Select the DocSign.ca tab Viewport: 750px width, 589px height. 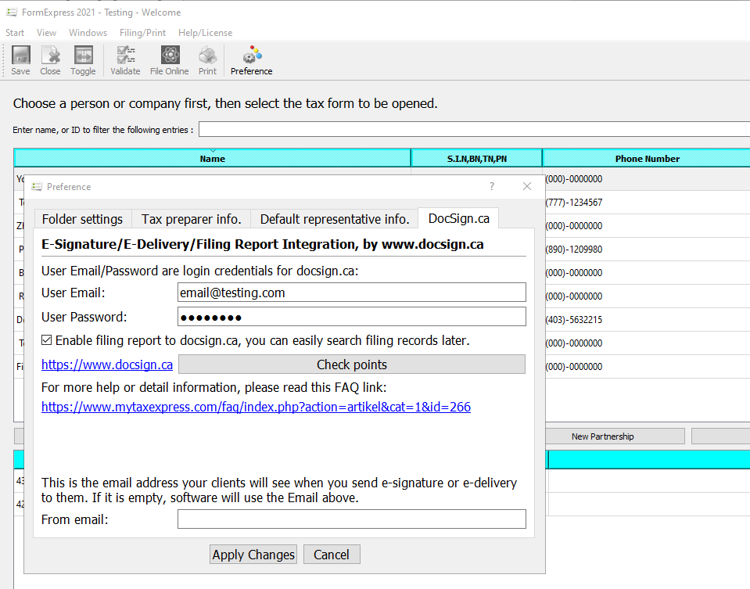[459, 218]
